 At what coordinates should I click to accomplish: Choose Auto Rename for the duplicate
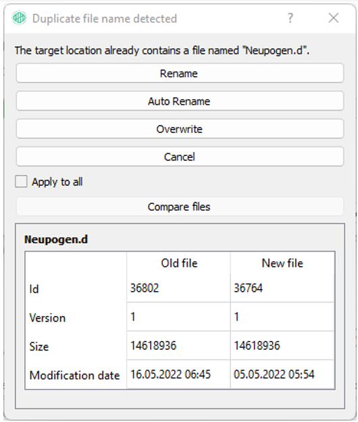pyautogui.click(x=180, y=101)
